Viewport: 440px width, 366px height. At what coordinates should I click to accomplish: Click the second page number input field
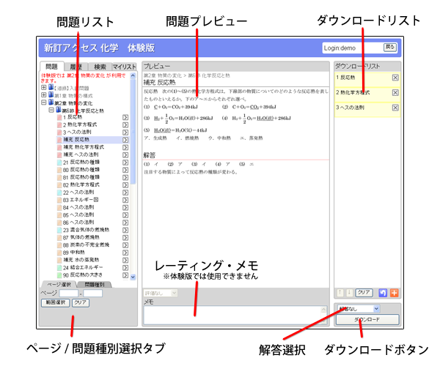point(93,294)
